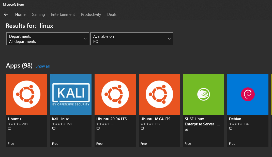Click the Ubuntu 18.04 LTS title

[x=155, y=119]
